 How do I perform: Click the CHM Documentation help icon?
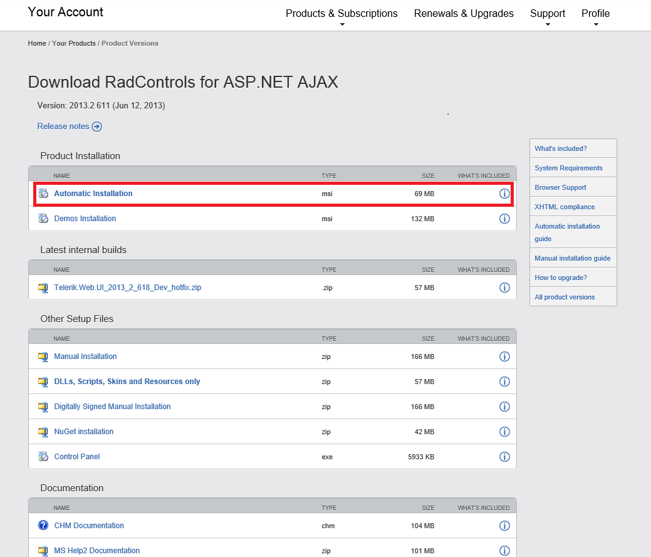click(x=43, y=526)
